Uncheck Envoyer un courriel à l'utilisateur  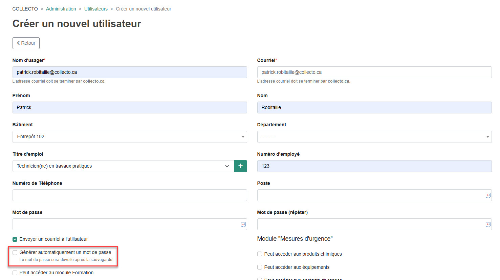point(15,239)
